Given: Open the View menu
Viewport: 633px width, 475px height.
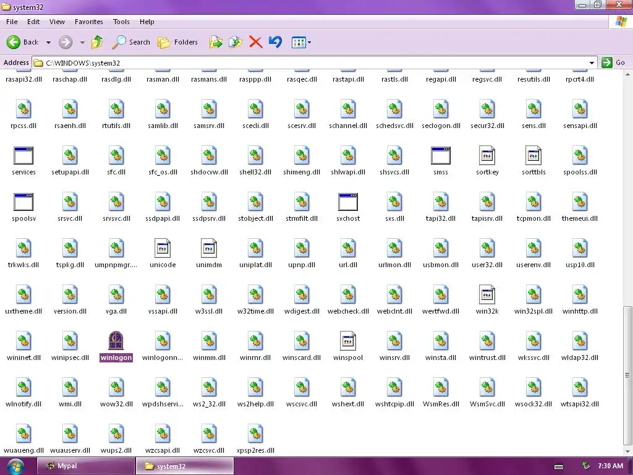Looking at the screenshot, I should tap(57, 22).
